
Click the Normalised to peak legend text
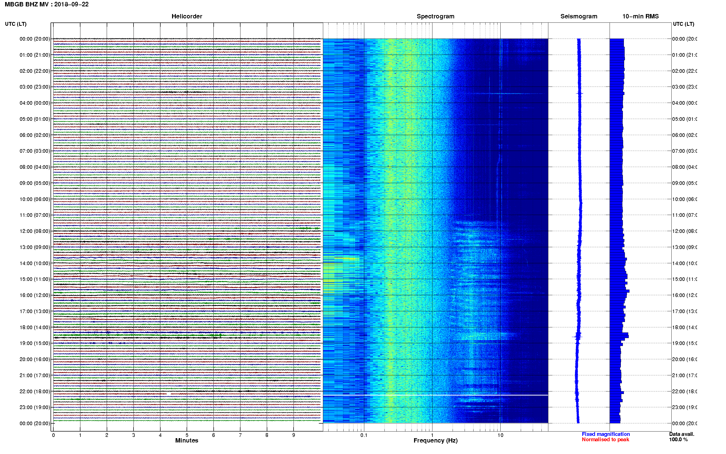coord(605,440)
